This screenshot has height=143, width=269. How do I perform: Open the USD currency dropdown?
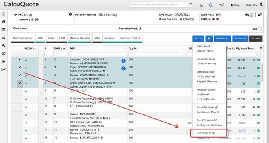256,29
